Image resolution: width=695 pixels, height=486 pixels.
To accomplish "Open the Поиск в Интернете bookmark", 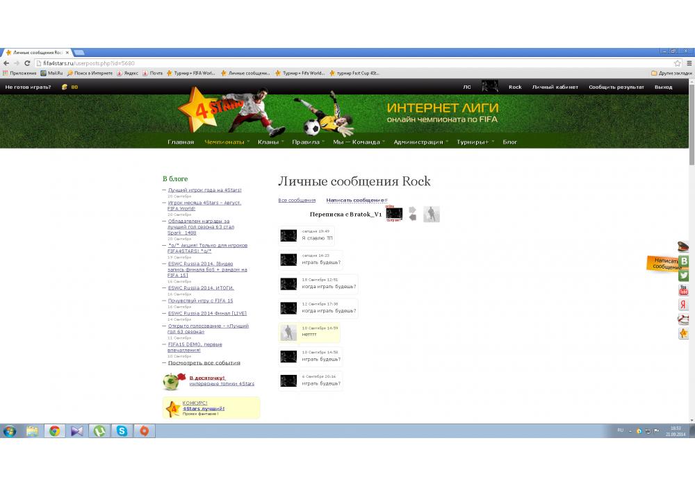I will pyautogui.click(x=90, y=74).
